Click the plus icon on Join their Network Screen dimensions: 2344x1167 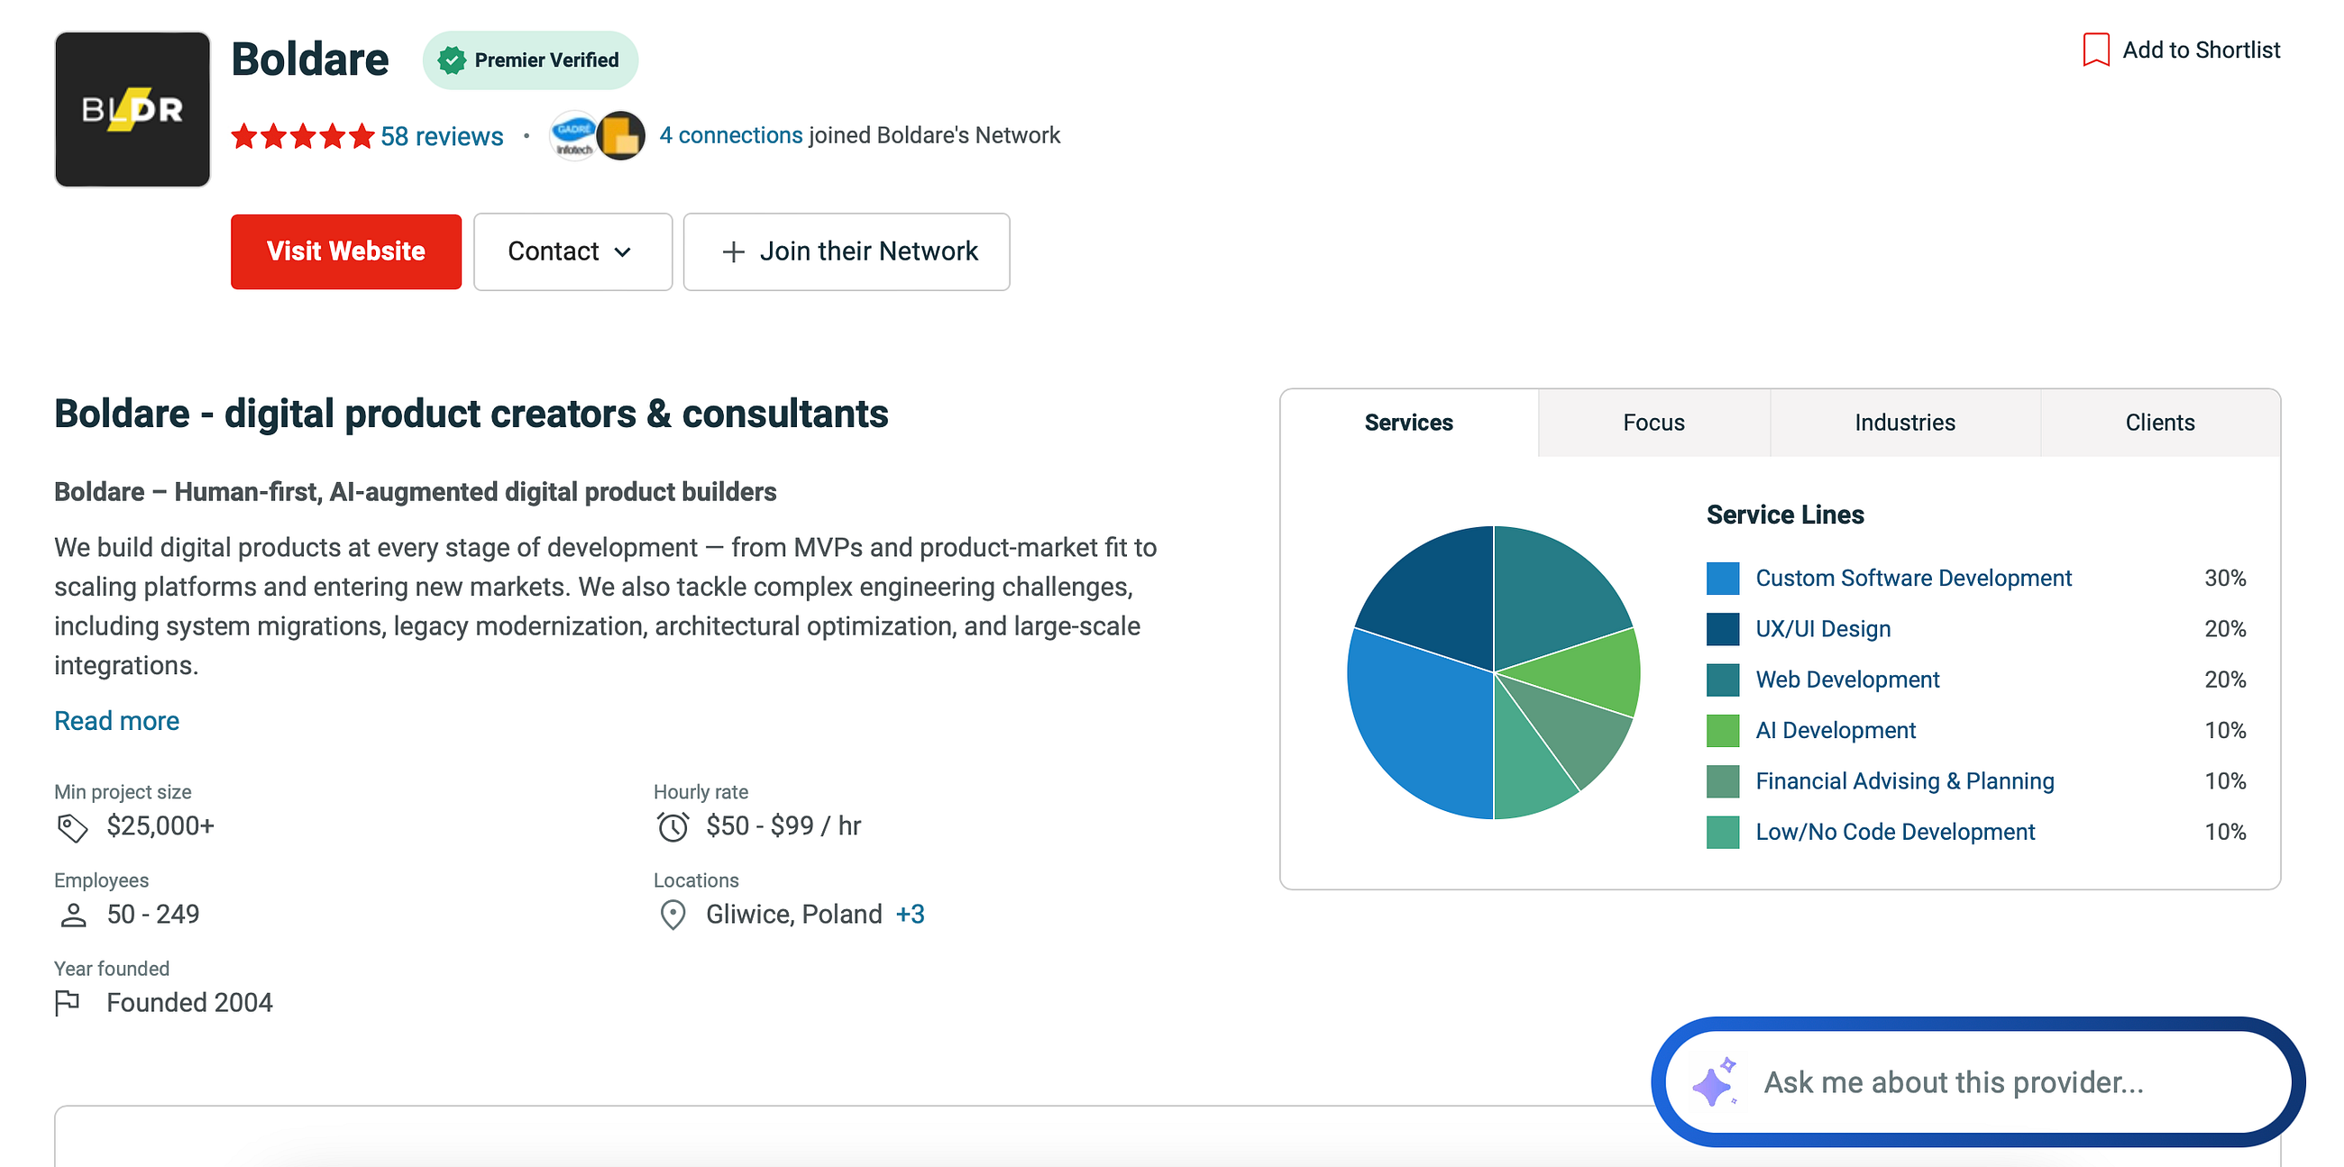coord(734,252)
